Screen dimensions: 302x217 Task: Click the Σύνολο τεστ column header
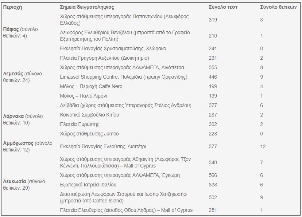pyautogui.click(x=223, y=7)
